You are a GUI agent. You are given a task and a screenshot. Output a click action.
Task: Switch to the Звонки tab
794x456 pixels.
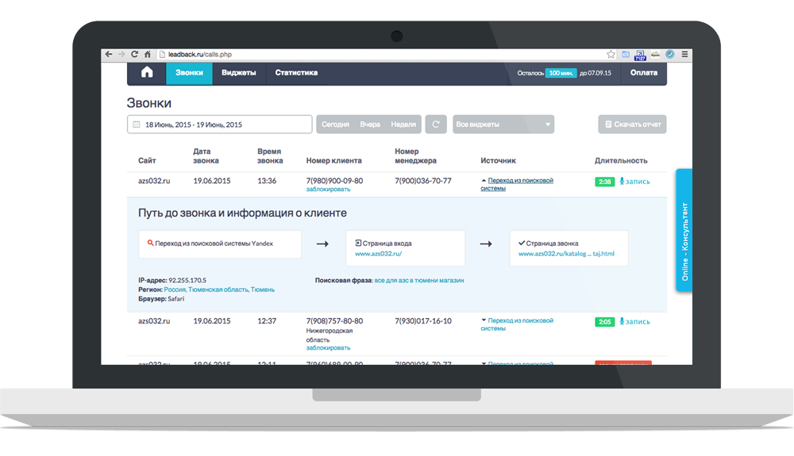(x=190, y=73)
